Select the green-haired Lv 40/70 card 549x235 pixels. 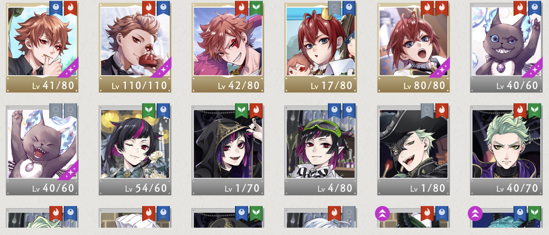pos(506,151)
